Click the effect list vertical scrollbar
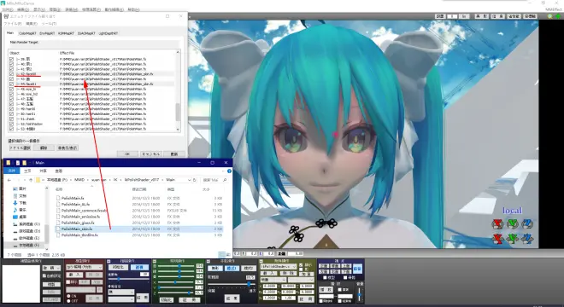The height and width of the screenshot is (307, 564). 178,90
